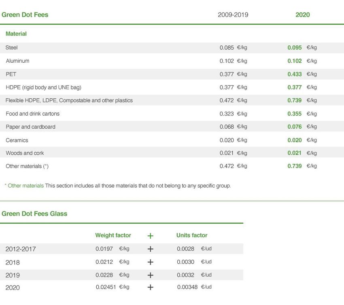
Task: Select Ceramics 2009-2019 value 0.020
Action: pyautogui.click(x=227, y=140)
